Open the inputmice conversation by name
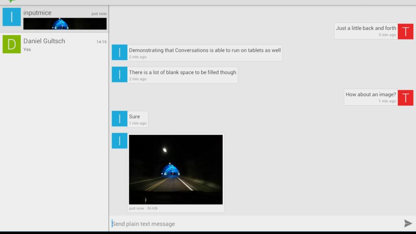 (37, 13)
